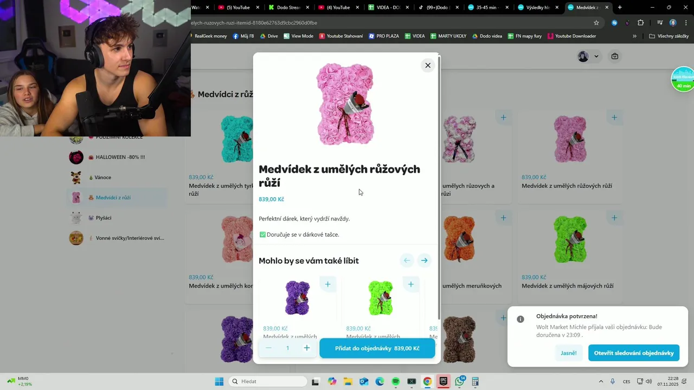Switch to VIDEA sheet tab
This screenshot has height=390, width=694.
tap(388, 8)
